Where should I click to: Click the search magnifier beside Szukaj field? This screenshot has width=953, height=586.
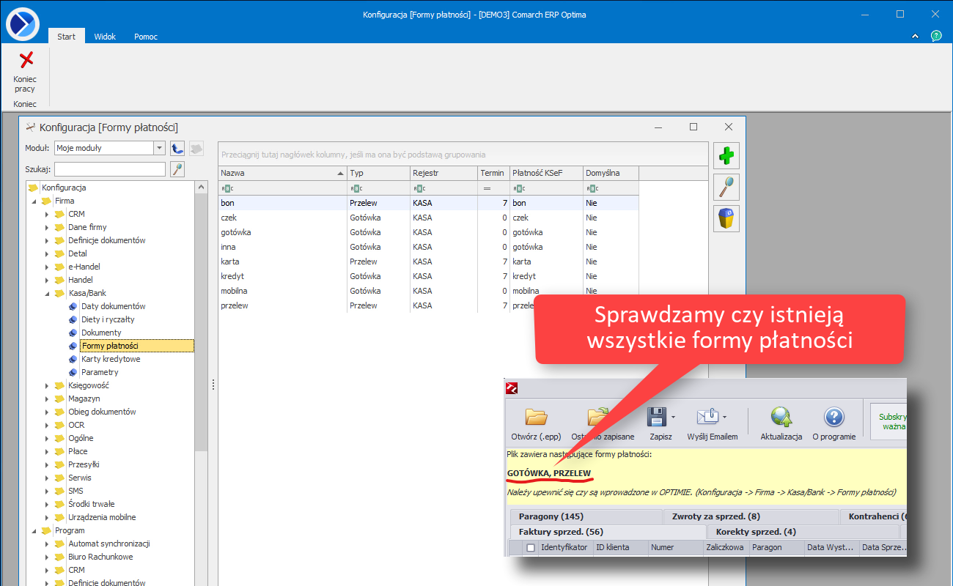pyautogui.click(x=177, y=169)
